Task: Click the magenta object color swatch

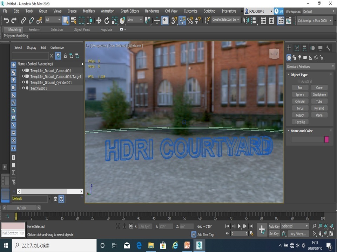Action: [x=326, y=139]
